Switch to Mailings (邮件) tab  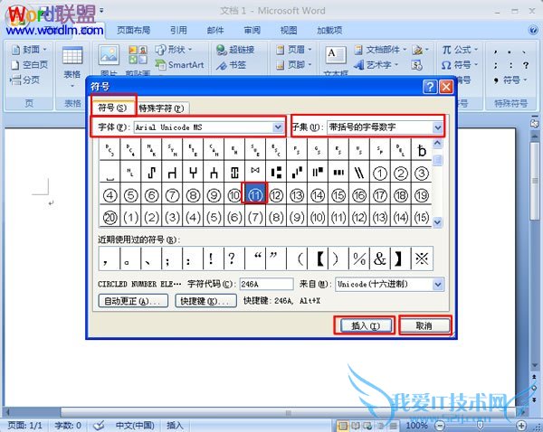pos(215,30)
